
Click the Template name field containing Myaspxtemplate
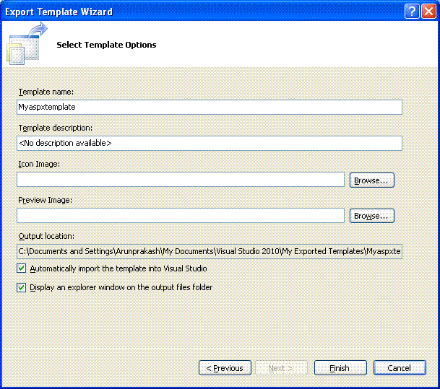pyautogui.click(x=210, y=107)
